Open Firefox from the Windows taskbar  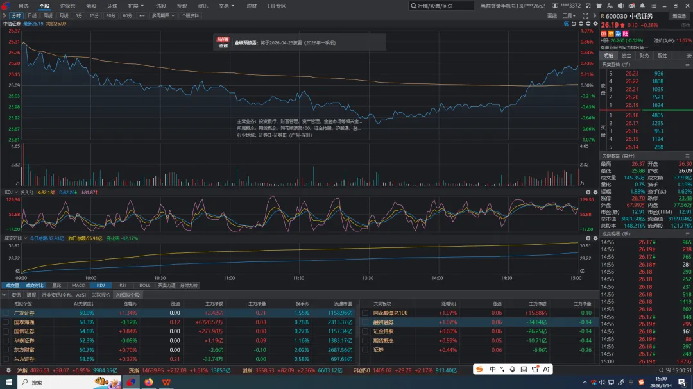pyautogui.click(x=148, y=382)
